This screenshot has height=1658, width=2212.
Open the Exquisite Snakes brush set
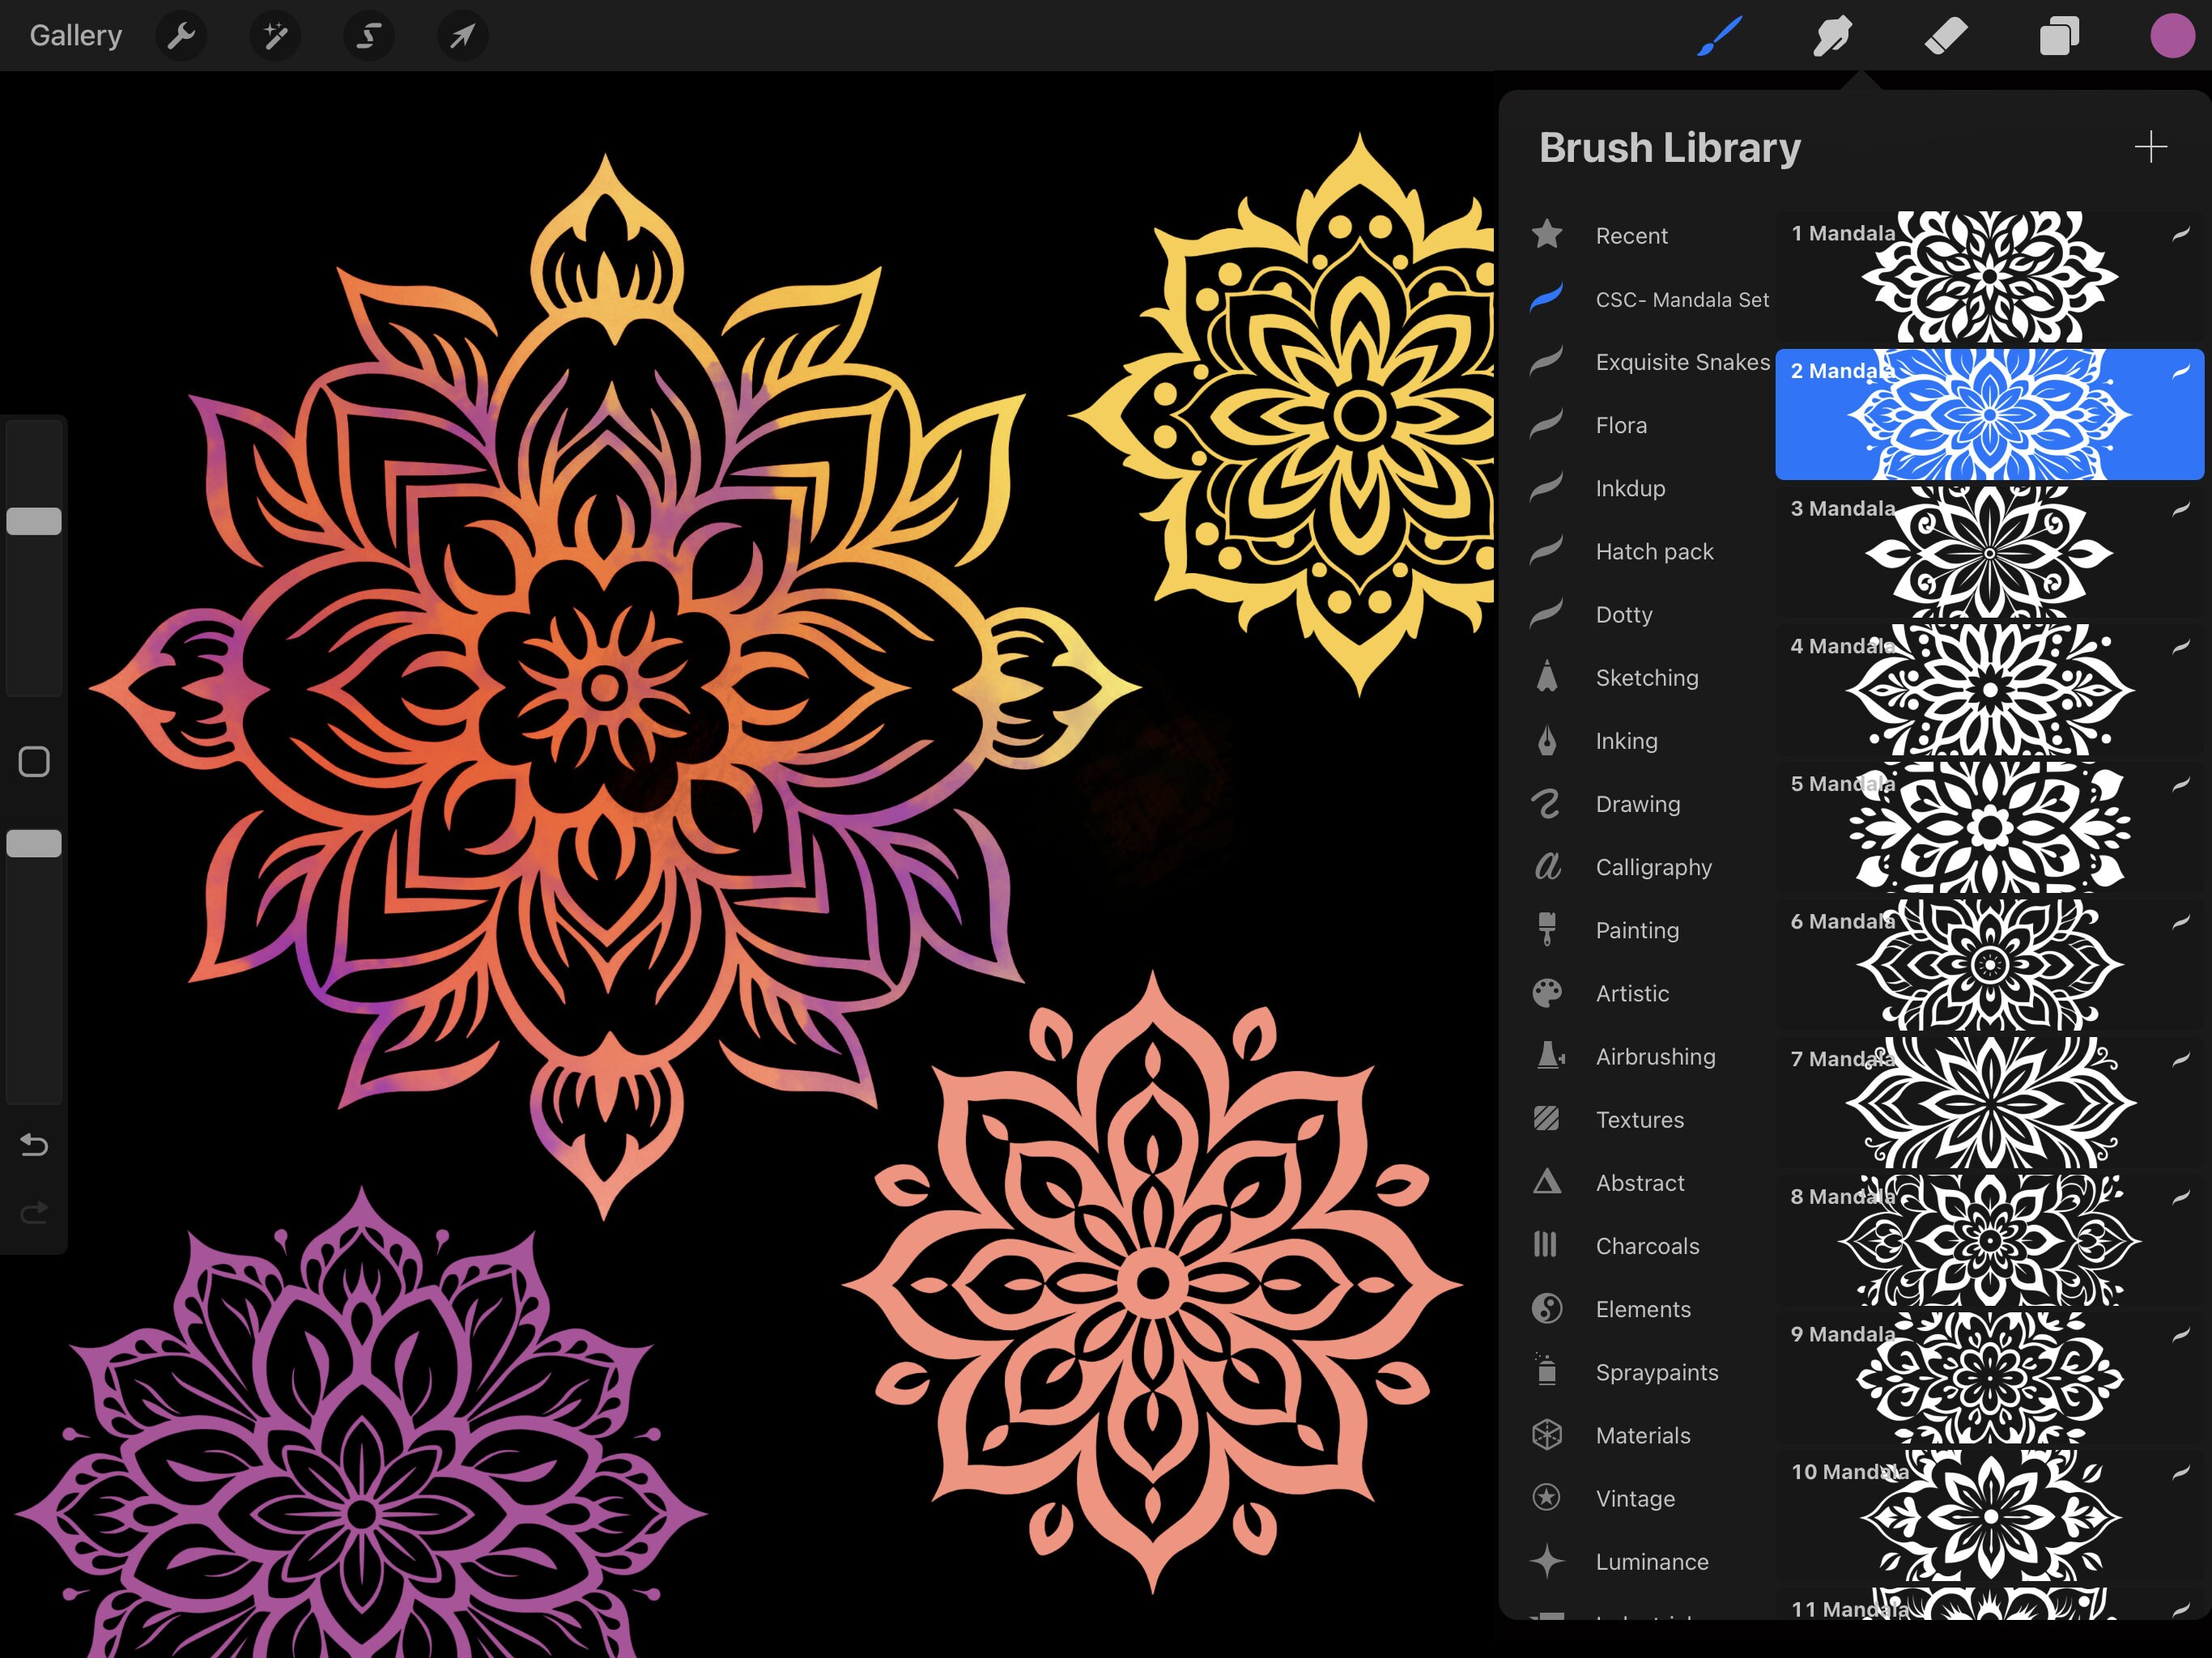[1649, 362]
